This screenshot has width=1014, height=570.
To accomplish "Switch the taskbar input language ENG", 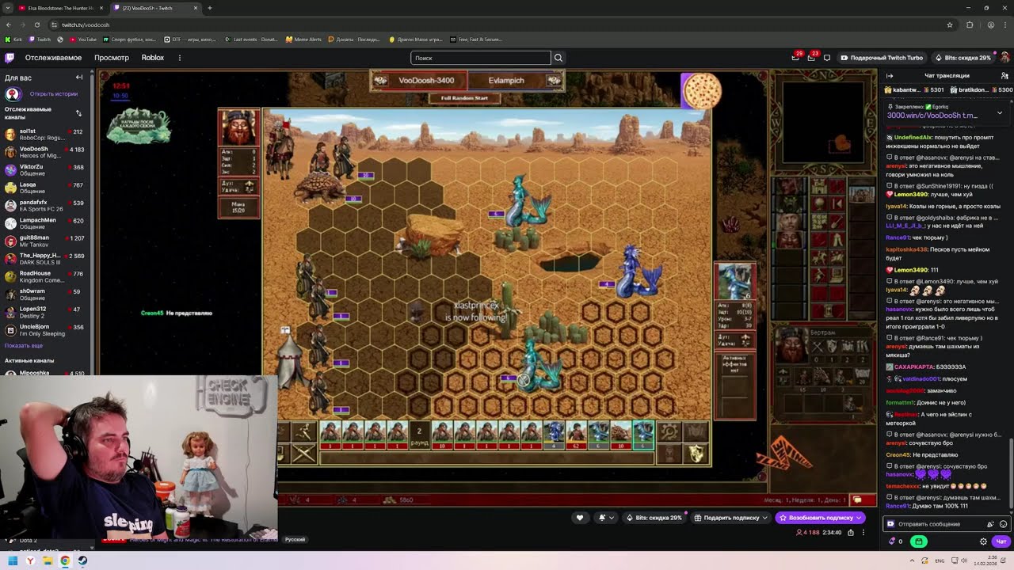I will click(940, 560).
